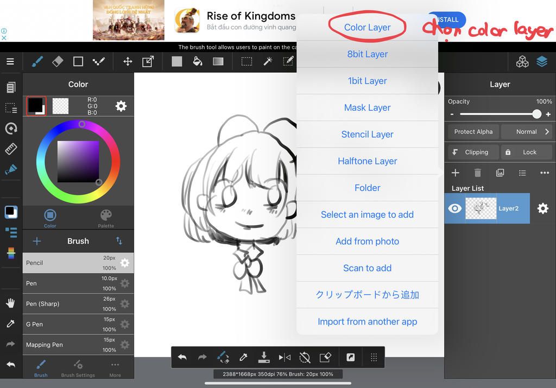
Task: Select the rectangle shape tool
Action: coord(78,62)
